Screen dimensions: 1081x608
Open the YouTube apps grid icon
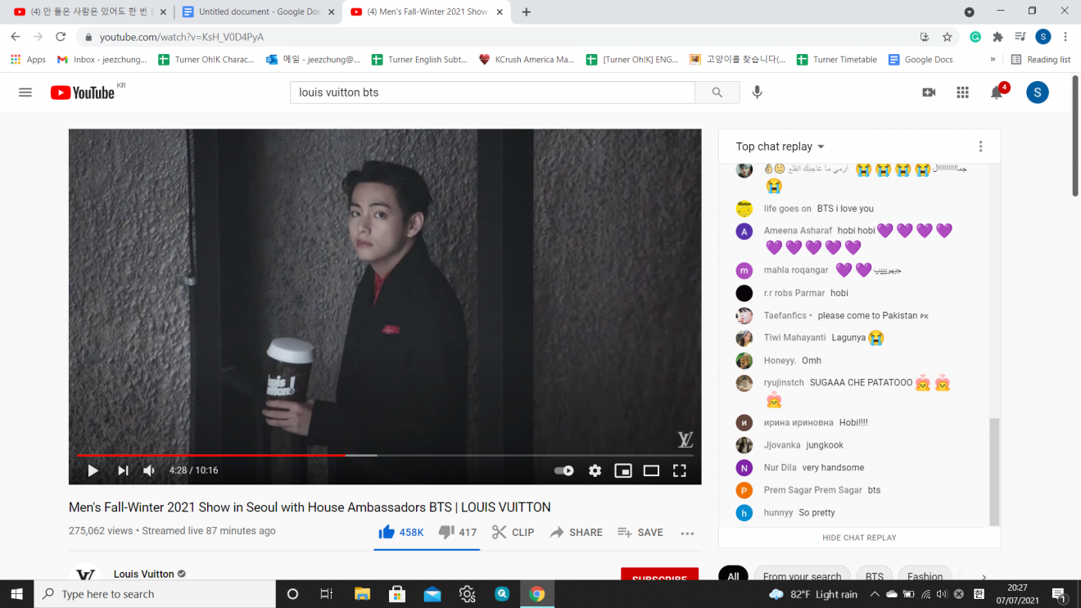(963, 92)
